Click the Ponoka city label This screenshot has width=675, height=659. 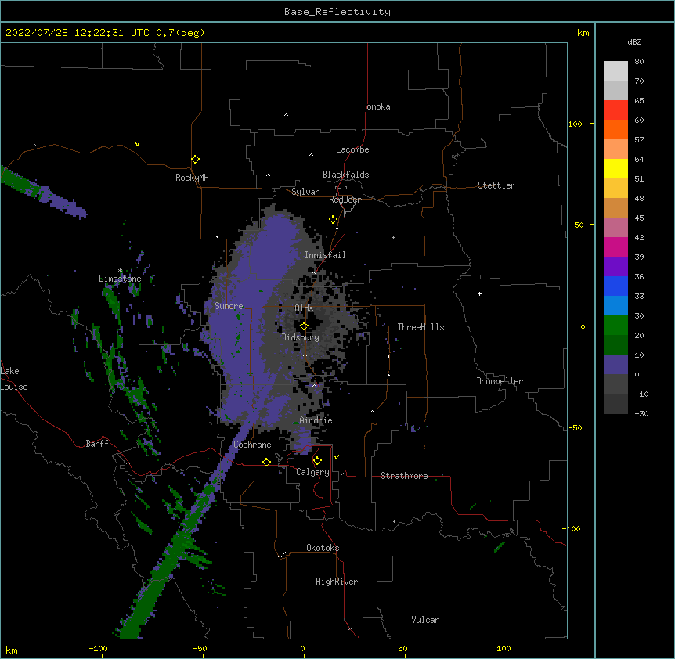(x=376, y=106)
